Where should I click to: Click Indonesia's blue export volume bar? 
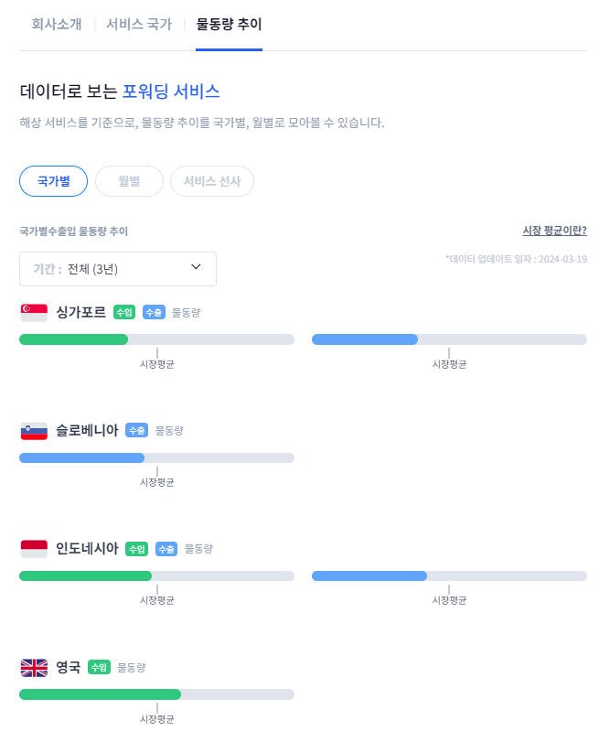click(369, 575)
